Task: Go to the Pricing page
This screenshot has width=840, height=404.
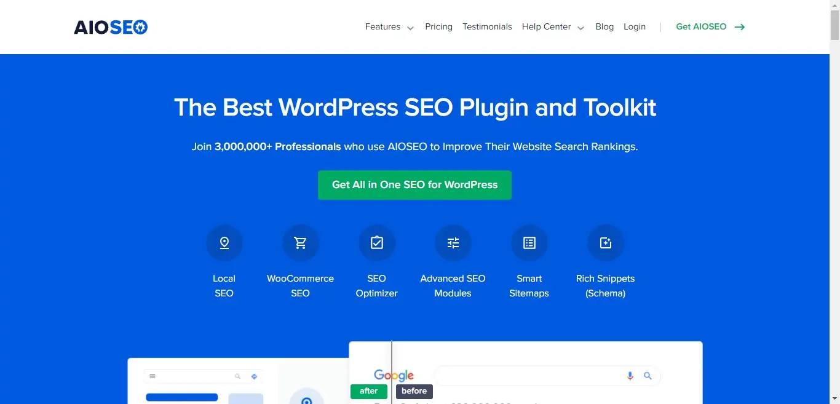Action: click(438, 26)
